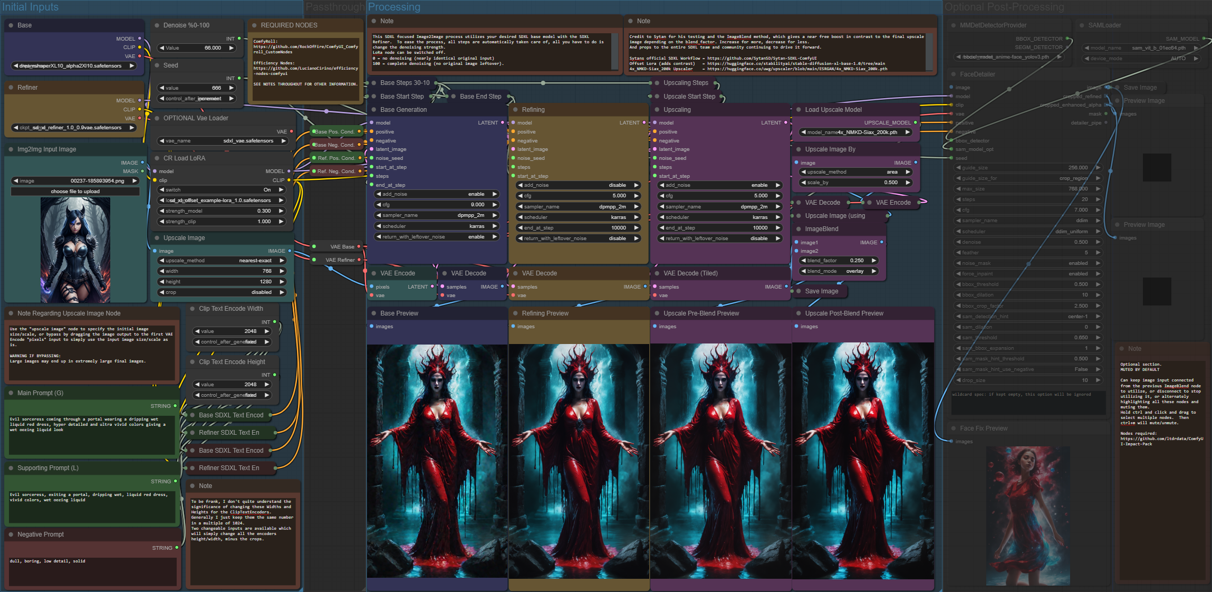Click the collapse dot on the Refining node

pyautogui.click(x=514, y=110)
